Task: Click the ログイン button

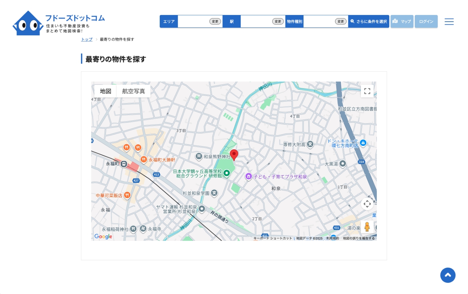Action: pyautogui.click(x=426, y=21)
